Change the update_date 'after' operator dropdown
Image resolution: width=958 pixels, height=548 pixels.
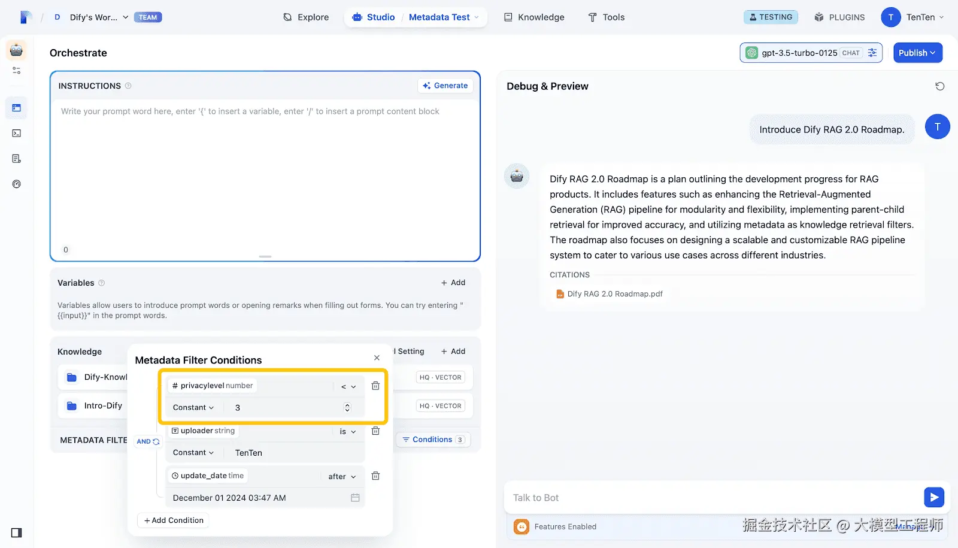point(342,477)
